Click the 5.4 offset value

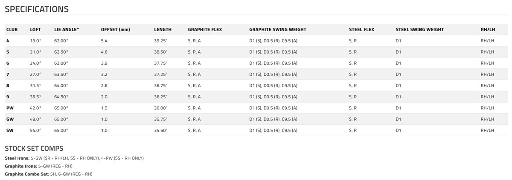(104, 41)
